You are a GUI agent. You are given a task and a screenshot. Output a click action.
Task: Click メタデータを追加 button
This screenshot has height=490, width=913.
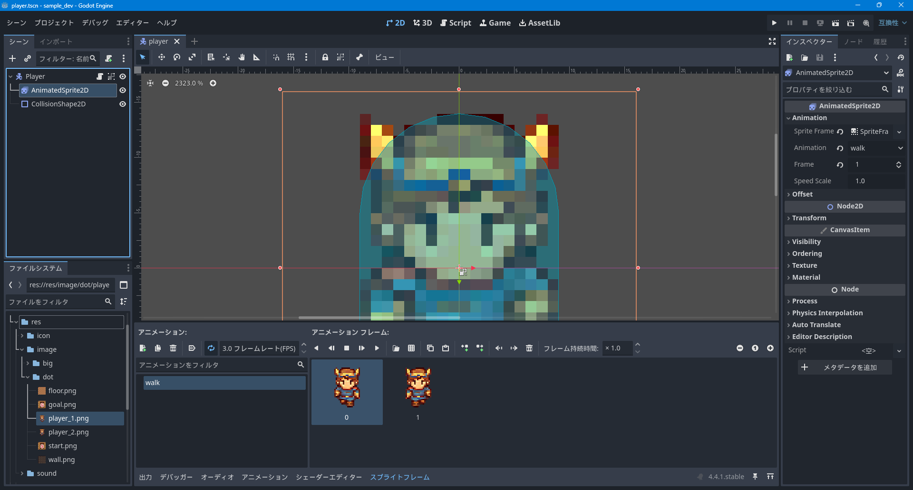point(845,367)
